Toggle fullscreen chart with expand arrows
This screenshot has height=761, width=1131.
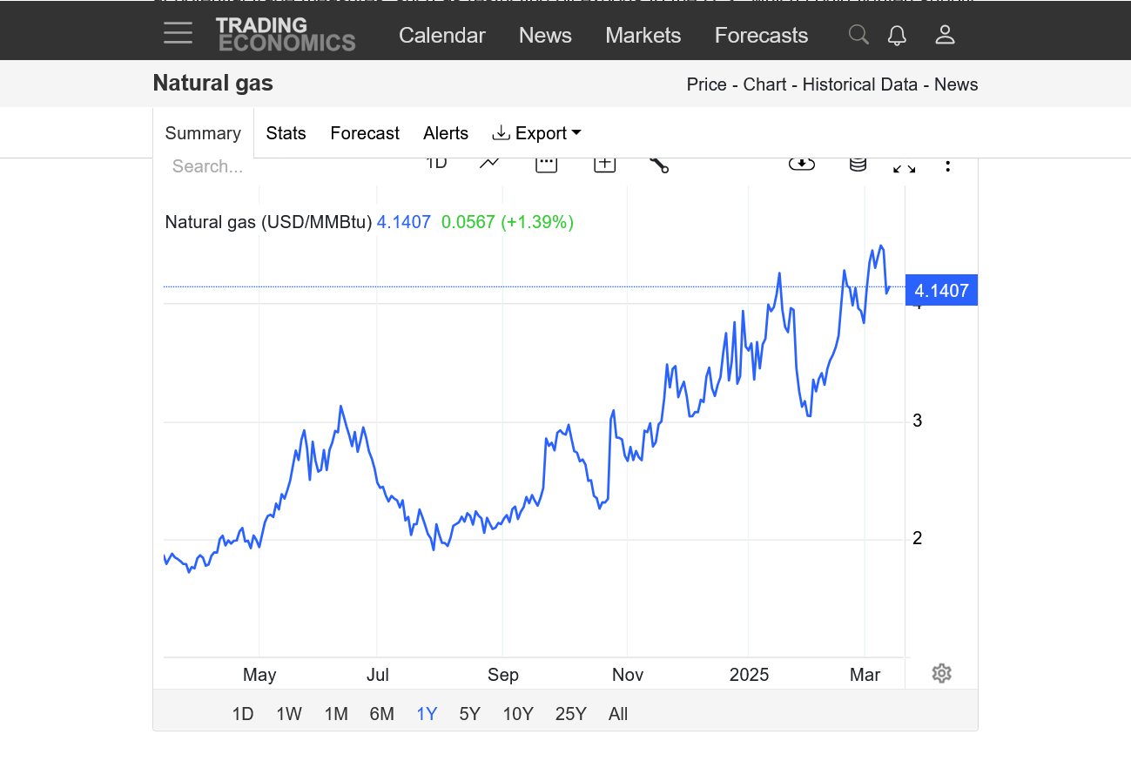[904, 166]
